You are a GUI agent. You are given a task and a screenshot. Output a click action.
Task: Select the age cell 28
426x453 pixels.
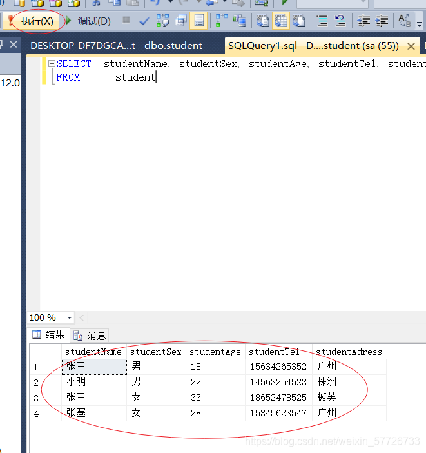click(216, 413)
